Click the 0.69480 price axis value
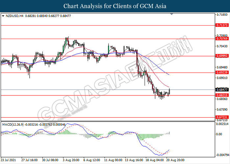This screenshot has height=164, width=230. tap(222, 67)
